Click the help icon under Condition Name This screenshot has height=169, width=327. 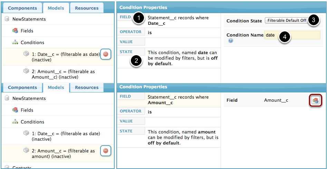pos(231,41)
